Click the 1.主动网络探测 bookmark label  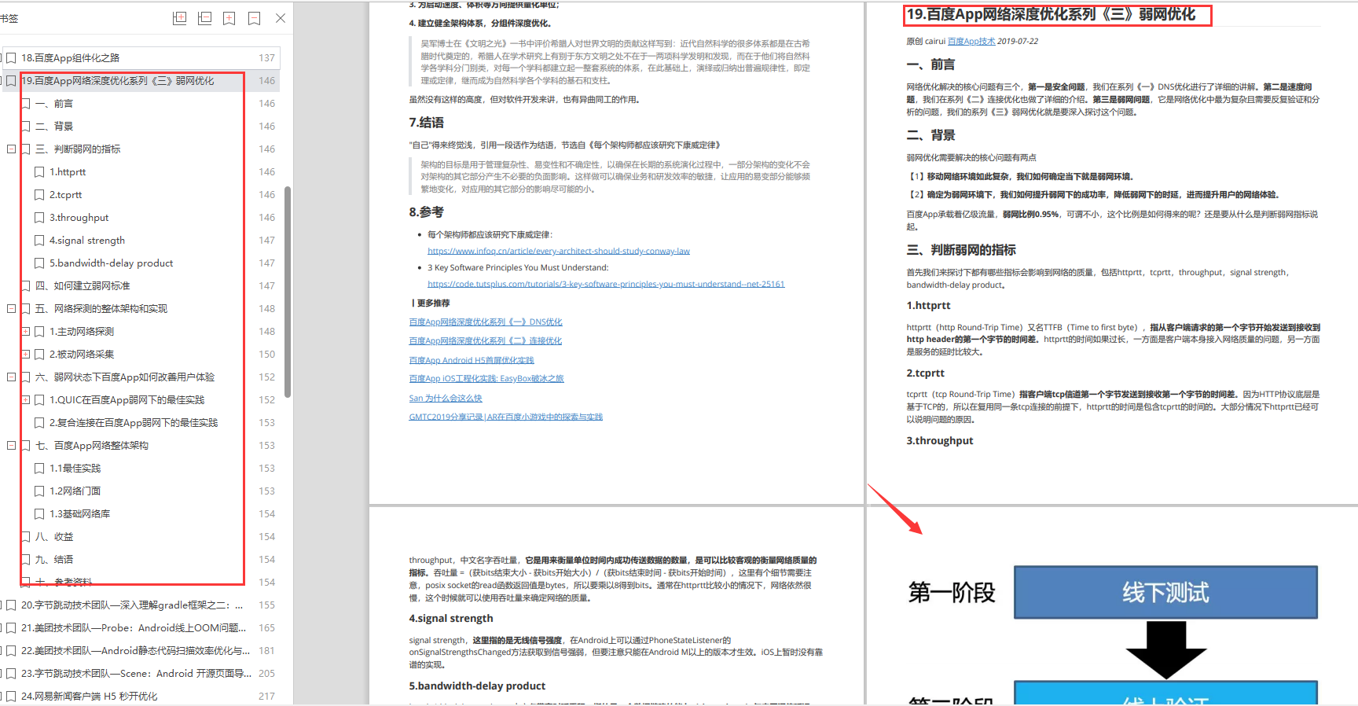82,332
